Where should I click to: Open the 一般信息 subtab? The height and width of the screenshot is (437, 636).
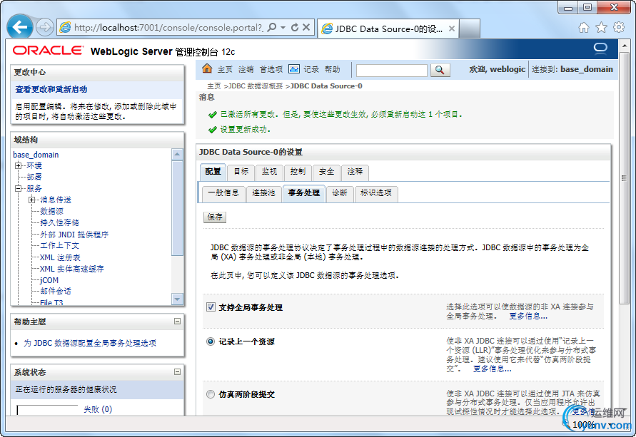223,193
